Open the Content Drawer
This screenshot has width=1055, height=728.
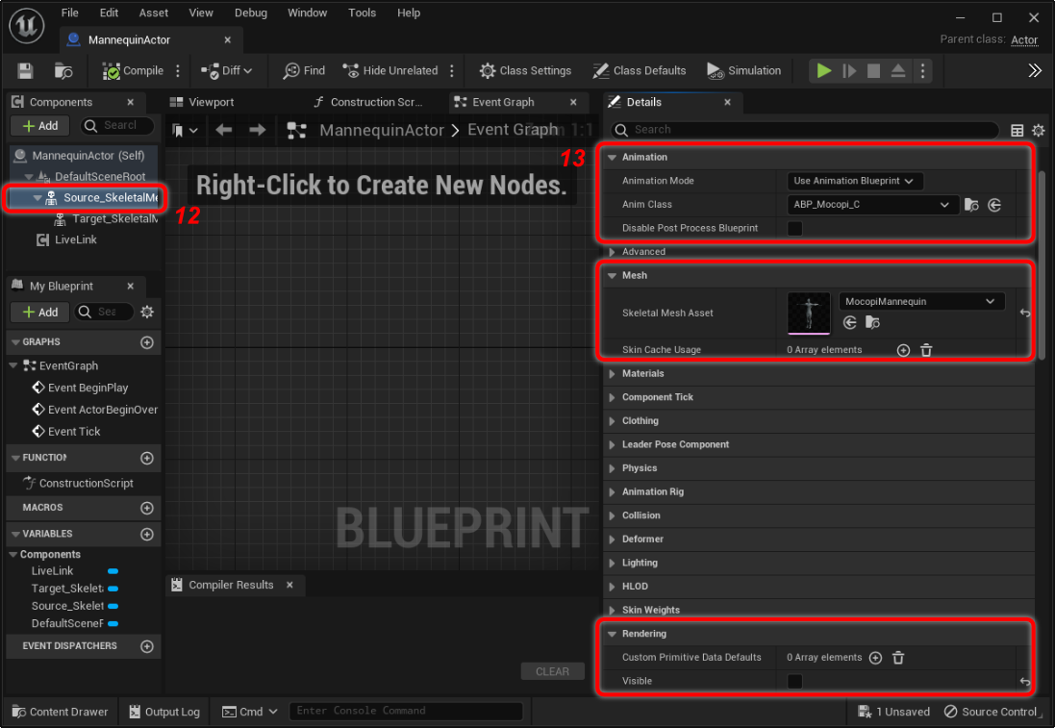point(60,712)
